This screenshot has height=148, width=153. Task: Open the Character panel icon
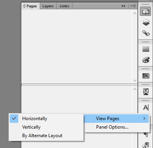(x=146, y=108)
